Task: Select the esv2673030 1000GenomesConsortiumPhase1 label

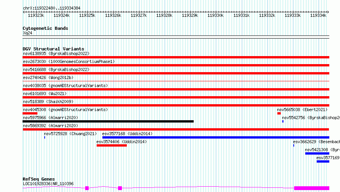Action: coord(69,61)
